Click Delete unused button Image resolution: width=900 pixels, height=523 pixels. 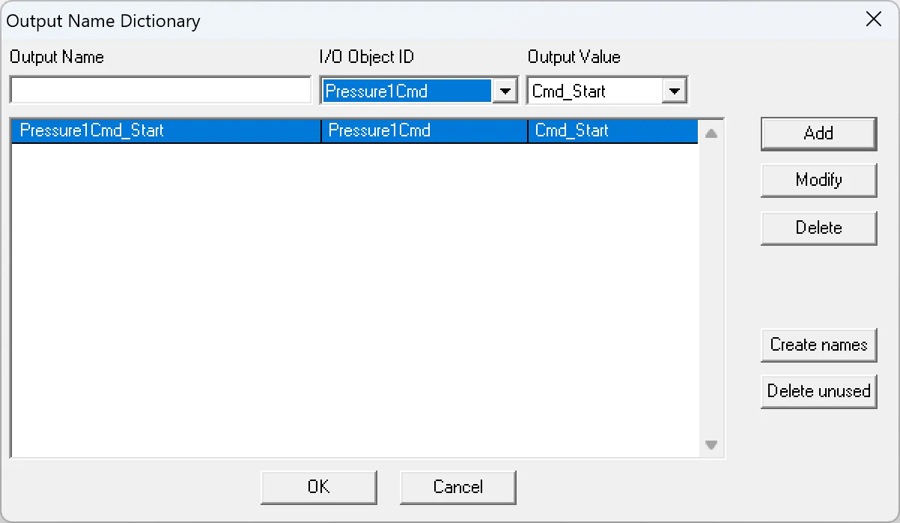pyautogui.click(x=818, y=391)
